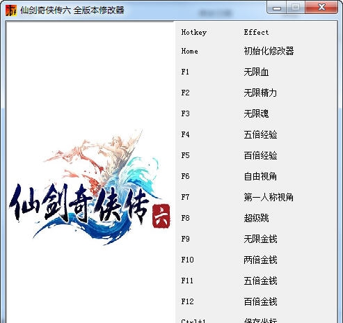Click the F2 hotkey label

[x=186, y=93]
